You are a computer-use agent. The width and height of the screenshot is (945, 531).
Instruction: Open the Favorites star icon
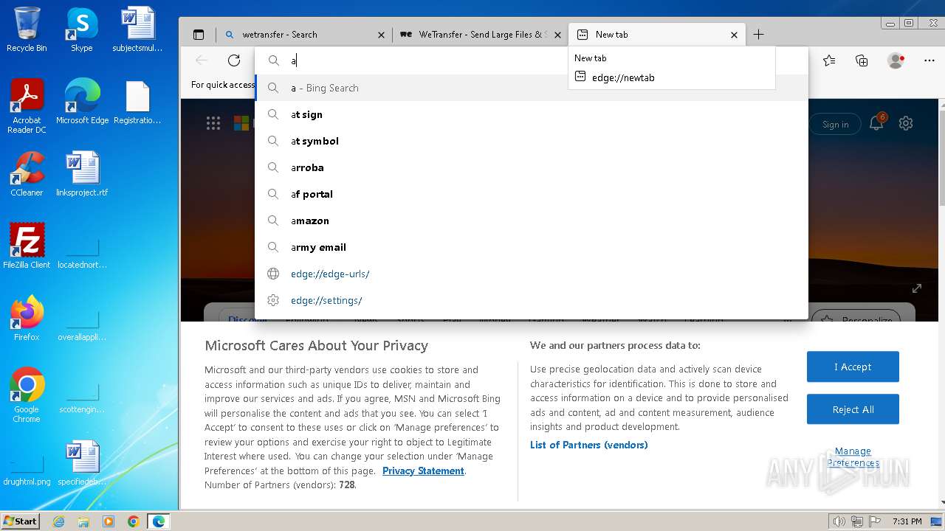pos(829,60)
